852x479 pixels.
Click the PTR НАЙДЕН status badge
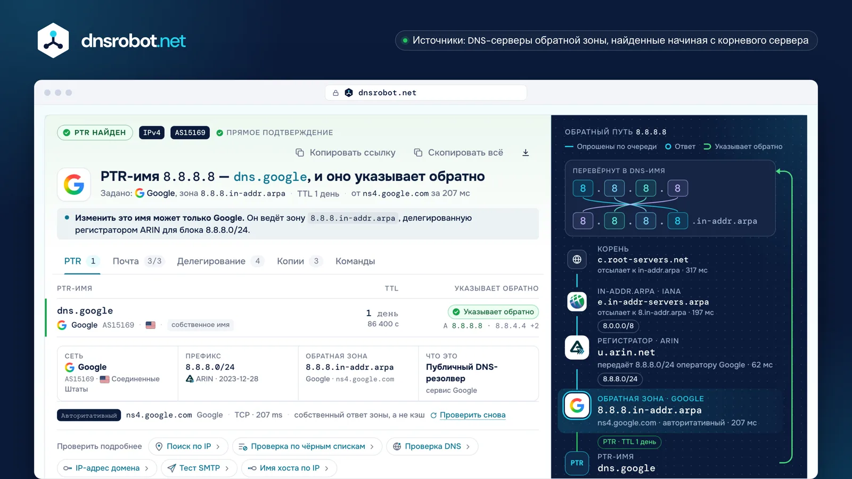(94, 133)
